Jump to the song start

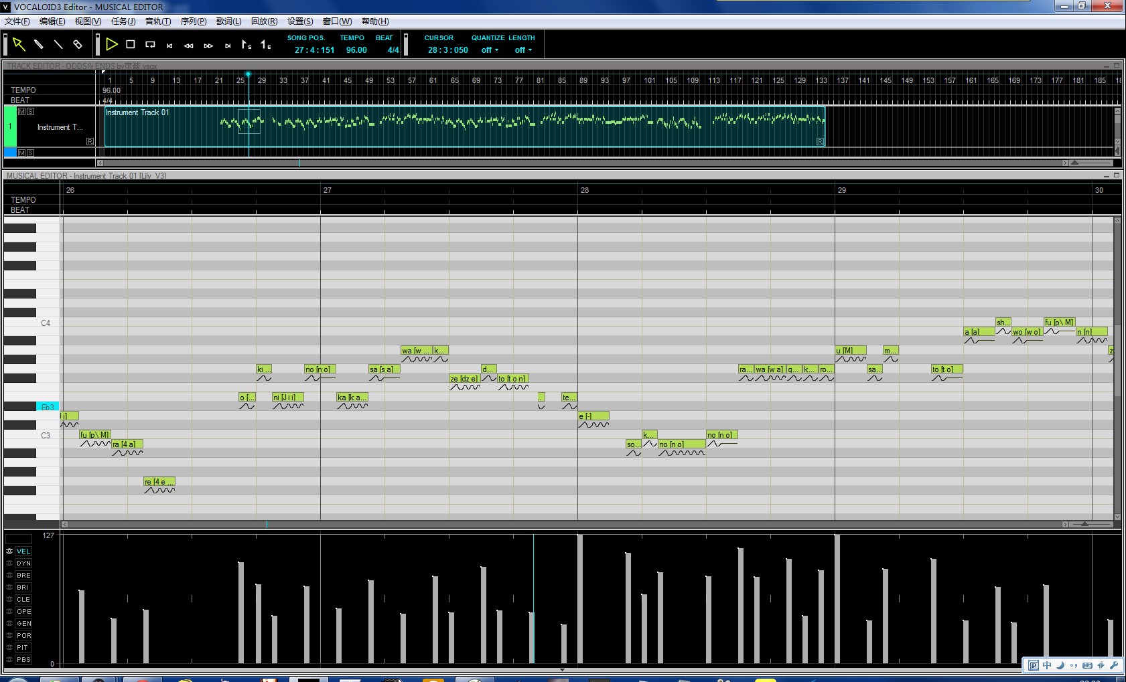tap(169, 46)
